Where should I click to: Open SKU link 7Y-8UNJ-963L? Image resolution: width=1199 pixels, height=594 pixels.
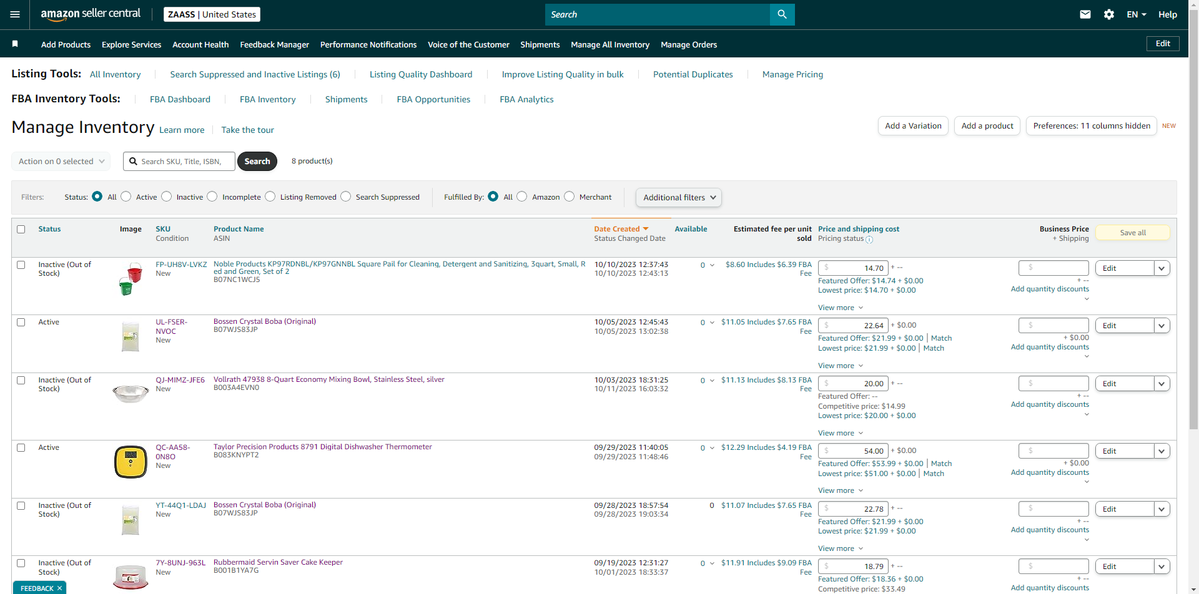[180, 563]
